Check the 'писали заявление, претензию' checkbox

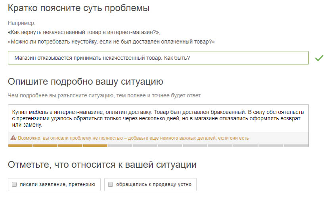click(x=14, y=184)
